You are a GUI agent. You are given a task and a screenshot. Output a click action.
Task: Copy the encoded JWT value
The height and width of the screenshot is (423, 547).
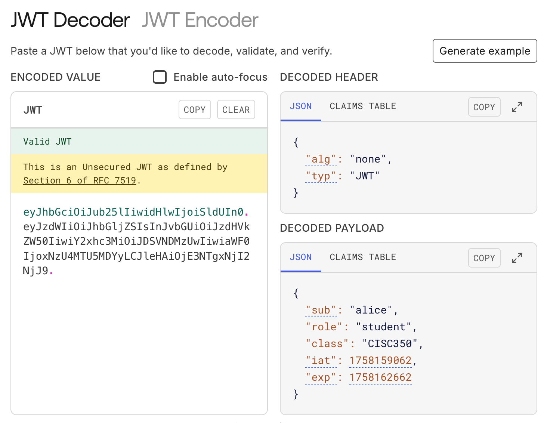tap(194, 109)
